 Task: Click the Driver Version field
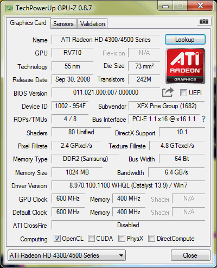[x=128, y=185]
